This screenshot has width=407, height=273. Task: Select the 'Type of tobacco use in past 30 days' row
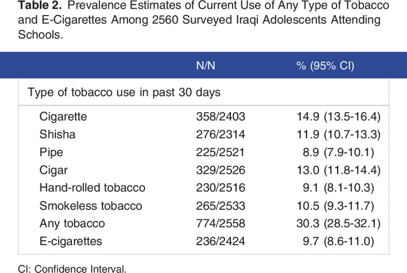click(124, 93)
